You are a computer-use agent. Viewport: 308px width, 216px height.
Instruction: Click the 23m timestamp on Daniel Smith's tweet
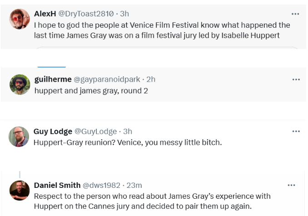coord(134,185)
